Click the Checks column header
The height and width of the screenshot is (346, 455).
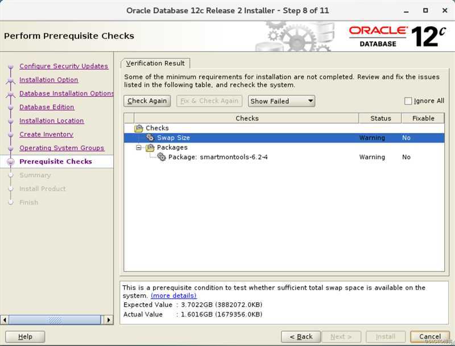(247, 118)
